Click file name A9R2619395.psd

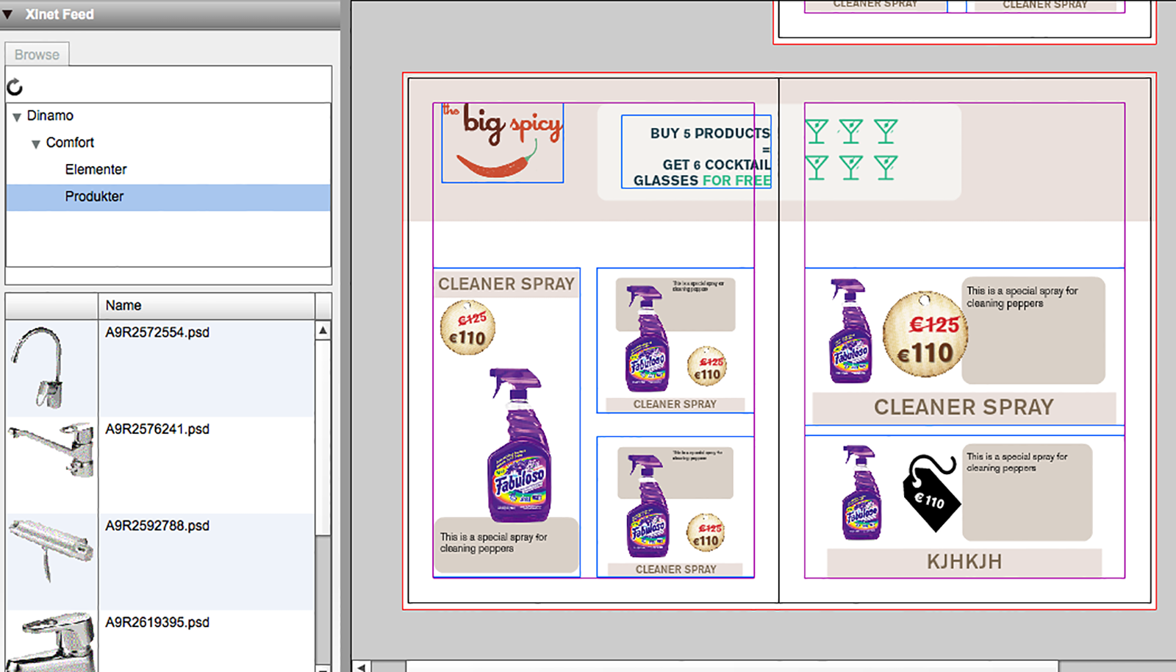(157, 622)
